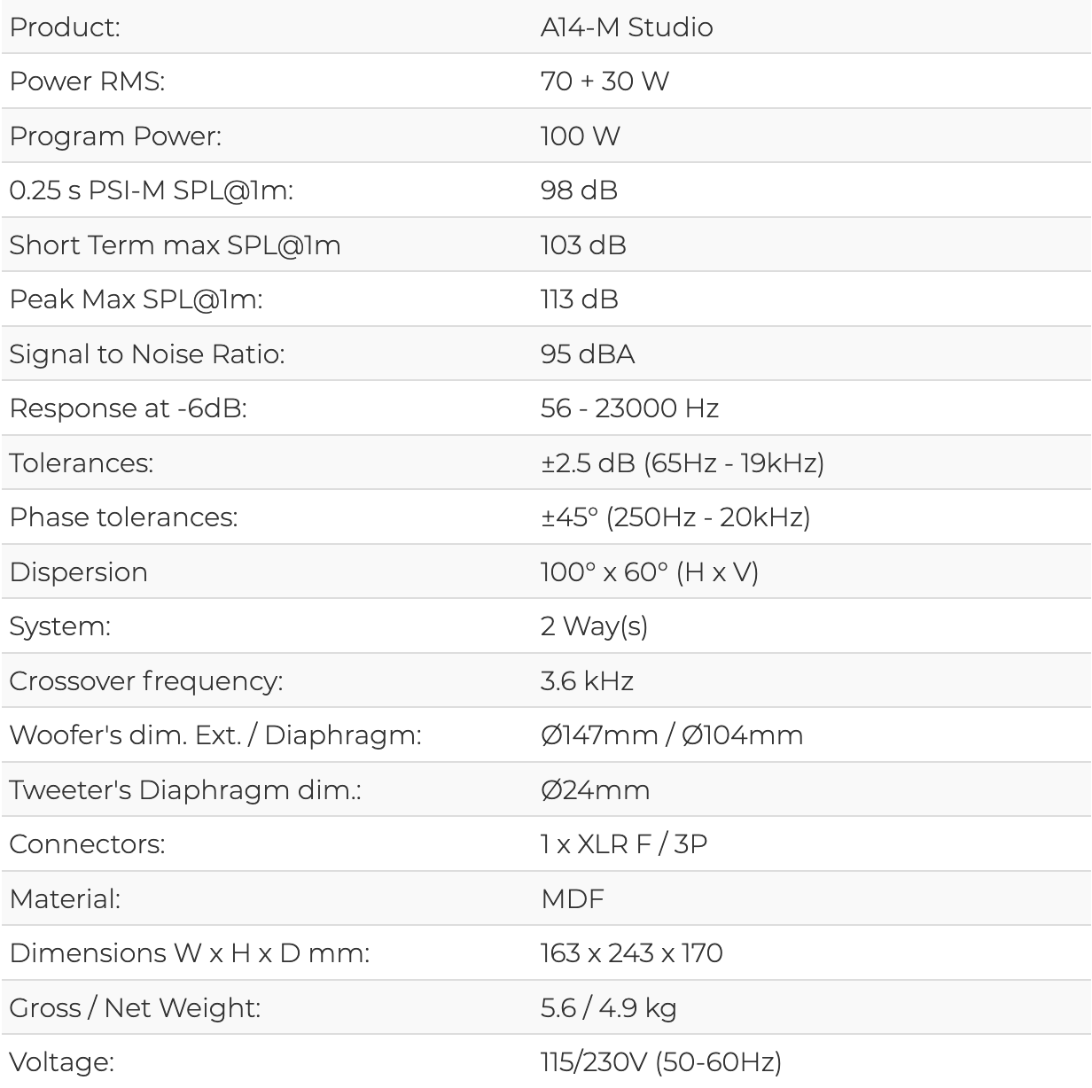Select the 113 dB peak value
1092x1088 pixels.
579,299
